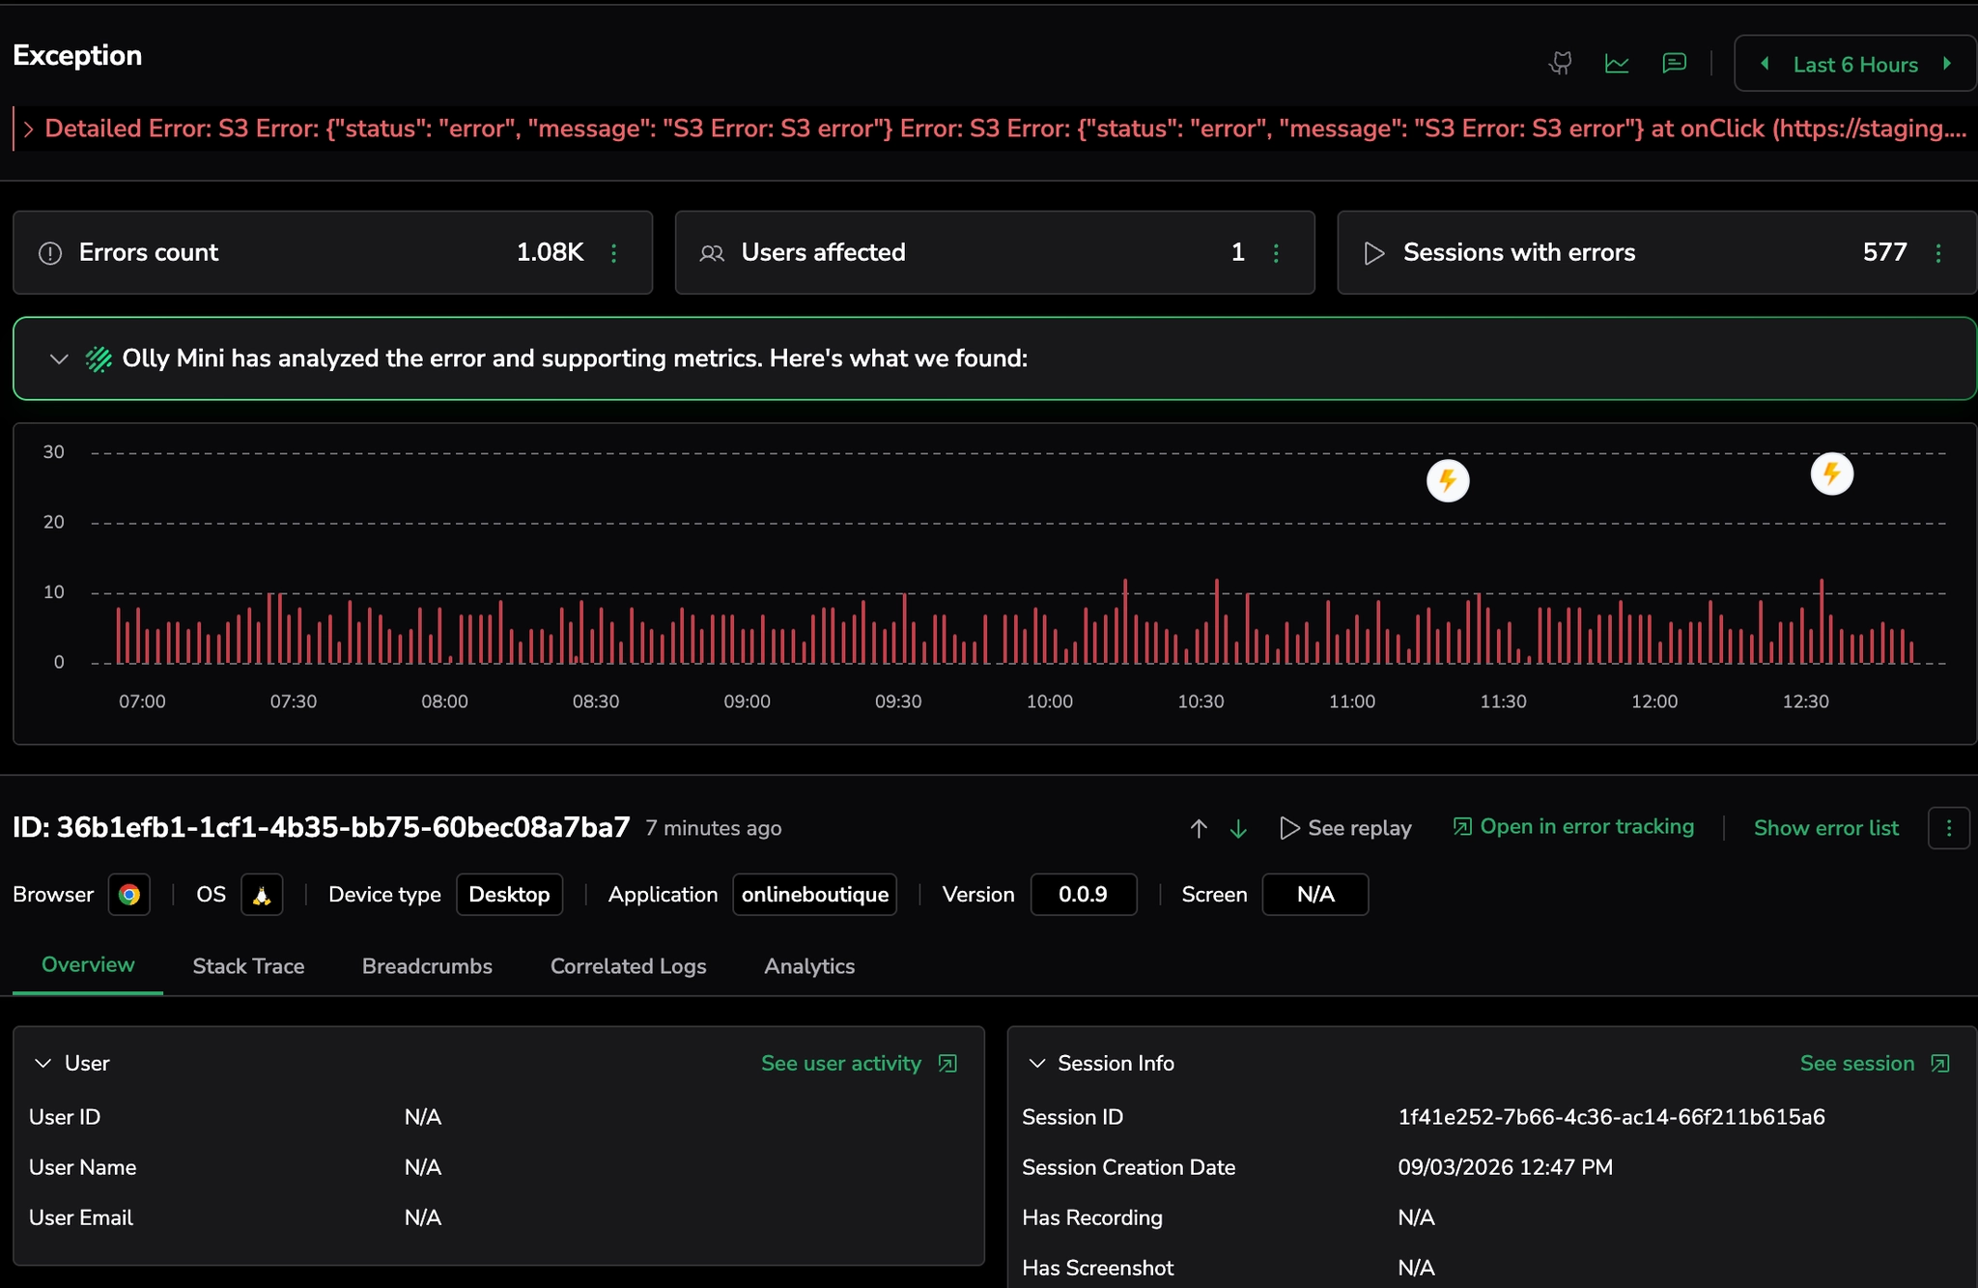Go to next time range arrow
Viewport: 1978px width, 1288px height.
(1947, 64)
